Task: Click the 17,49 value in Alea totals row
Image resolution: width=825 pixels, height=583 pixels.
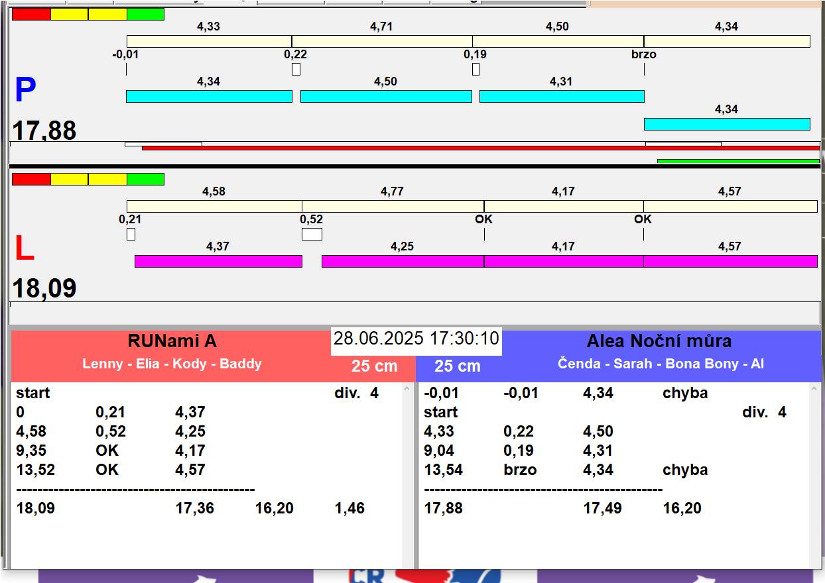Action: pos(602,508)
